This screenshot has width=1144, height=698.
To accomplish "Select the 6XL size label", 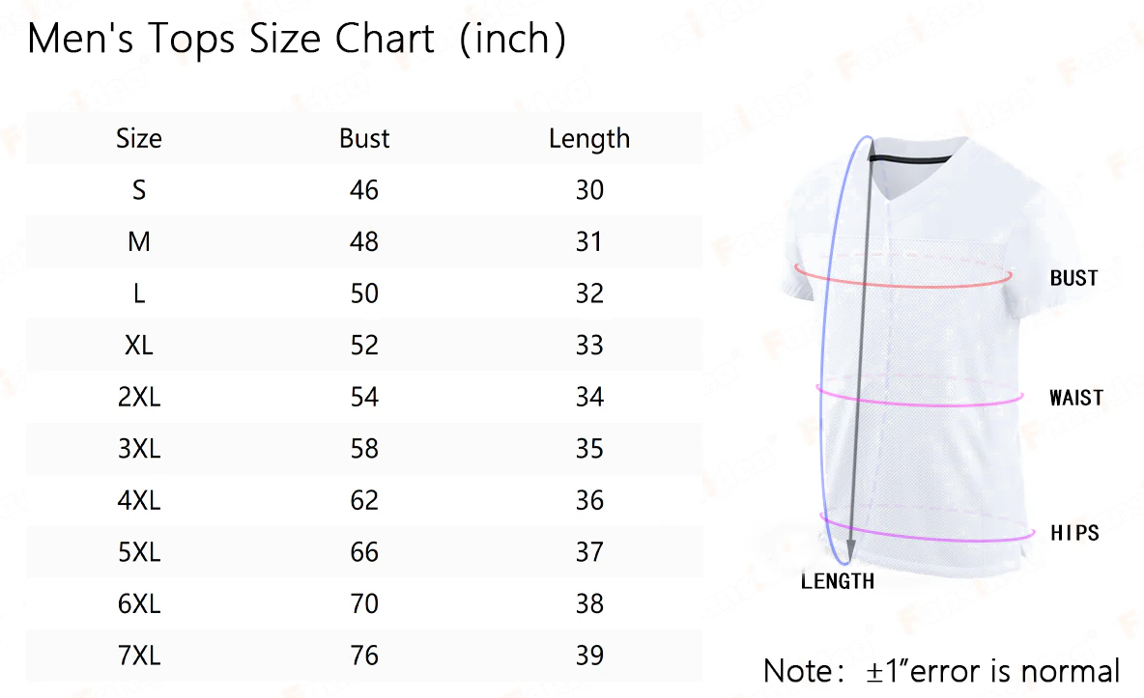I will (x=139, y=604).
